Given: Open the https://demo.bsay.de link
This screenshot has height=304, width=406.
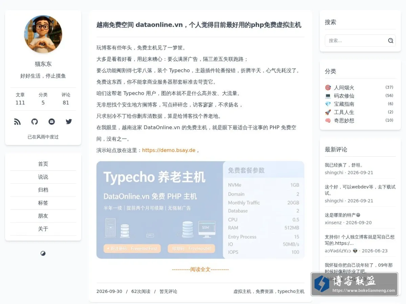Looking at the screenshot, I should [168, 150].
